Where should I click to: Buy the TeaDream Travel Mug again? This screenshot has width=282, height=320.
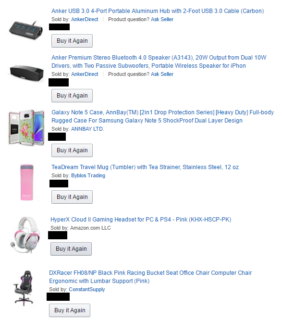[72, 197]
